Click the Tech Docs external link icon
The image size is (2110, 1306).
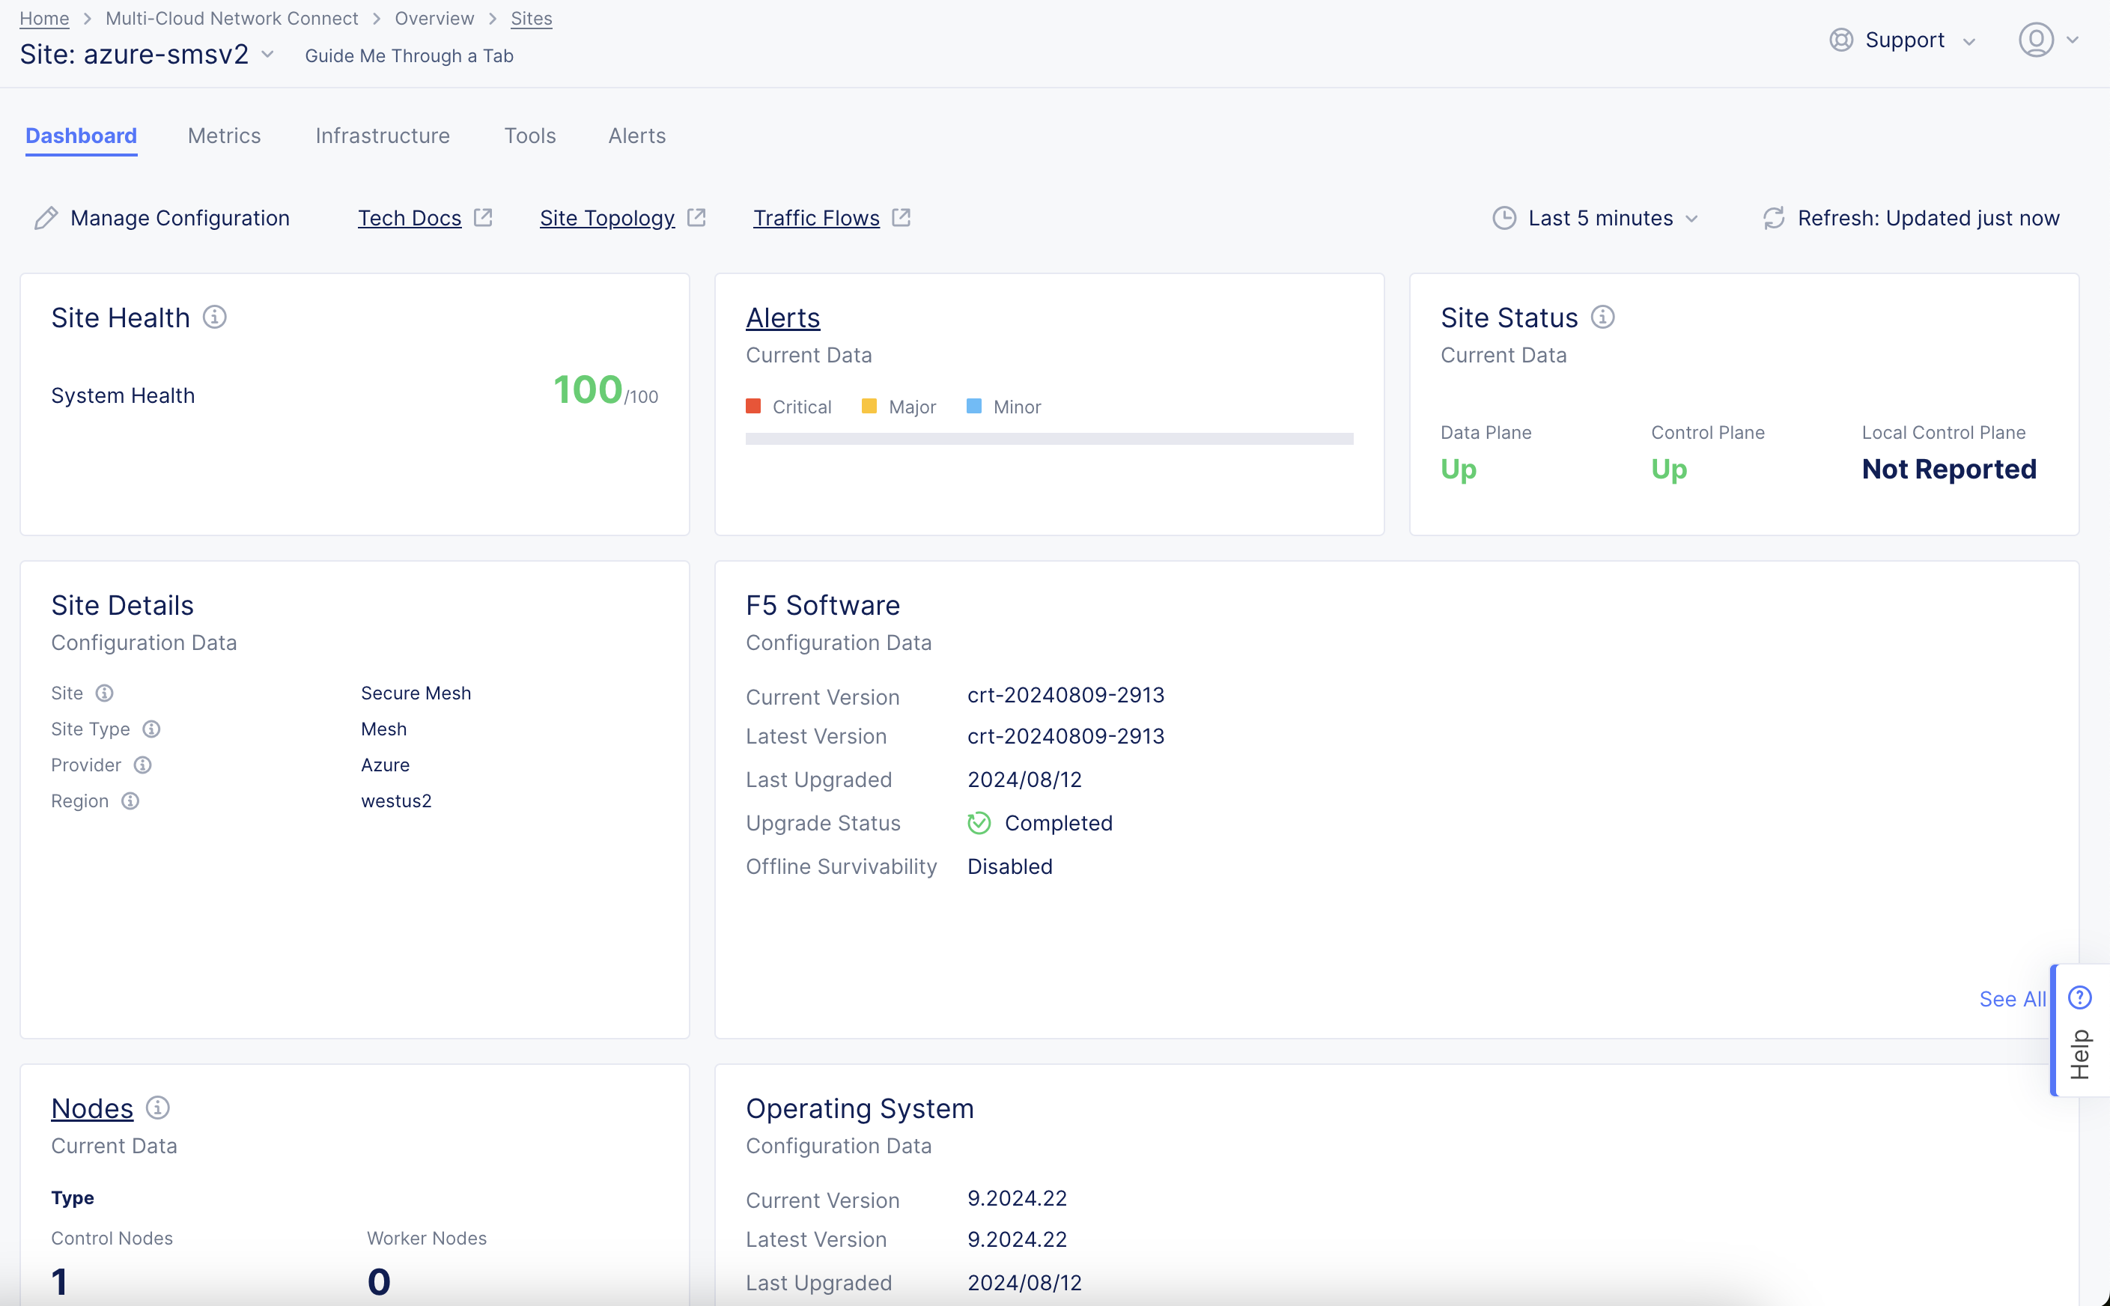pyautogui.click(x=482, y=217)
